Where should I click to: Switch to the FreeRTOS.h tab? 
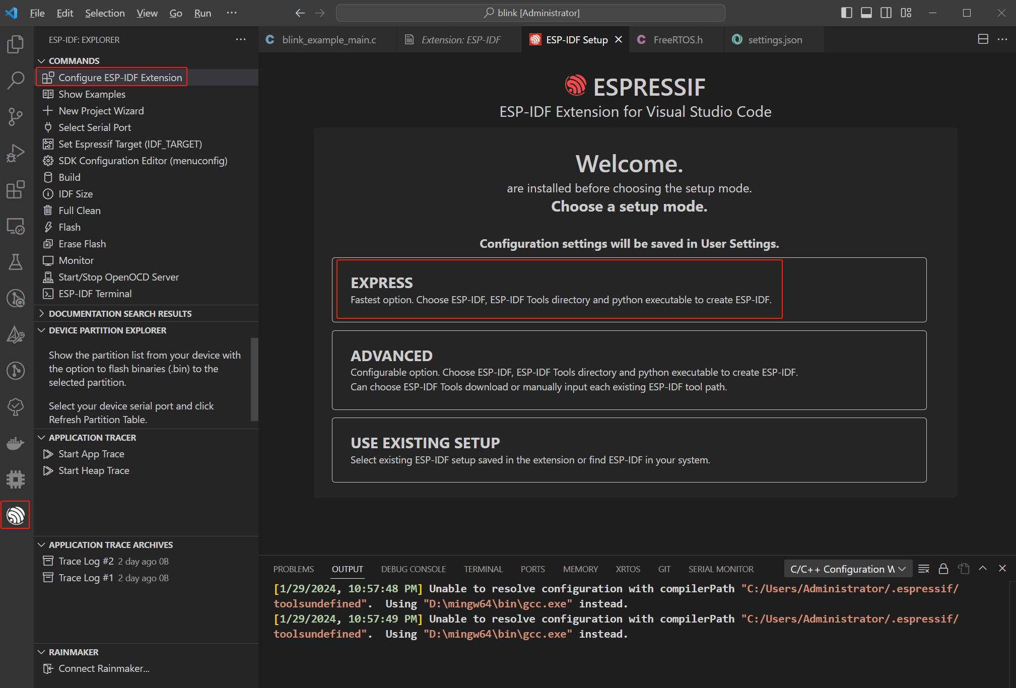click(678, 39)
